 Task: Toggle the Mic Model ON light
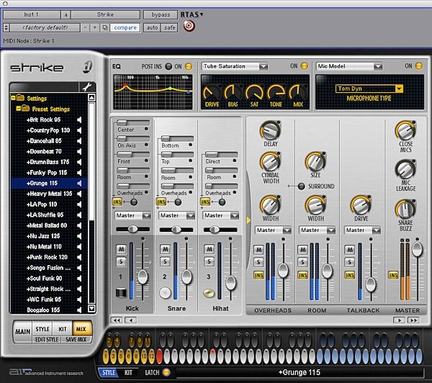pyautogui.click(x=418, y=66)
